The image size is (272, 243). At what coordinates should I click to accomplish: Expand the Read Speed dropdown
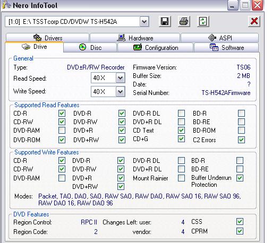121,78
